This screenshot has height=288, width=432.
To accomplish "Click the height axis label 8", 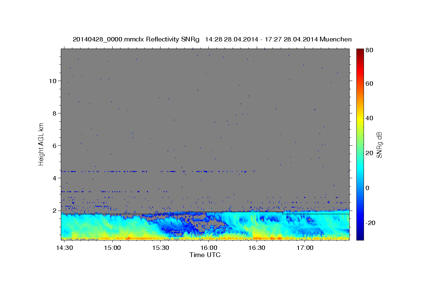I will click(x=55, y=113).
